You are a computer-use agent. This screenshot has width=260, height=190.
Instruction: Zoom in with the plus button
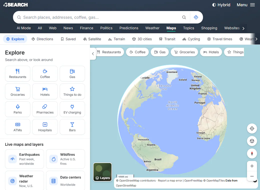pyautogui.click(x=252, y=166)
